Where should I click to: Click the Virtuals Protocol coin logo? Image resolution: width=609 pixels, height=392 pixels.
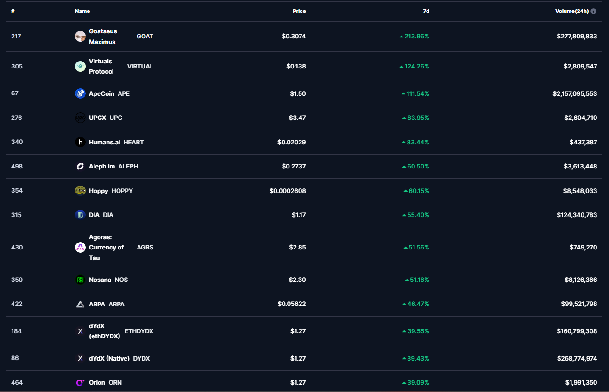click(80, 66)
